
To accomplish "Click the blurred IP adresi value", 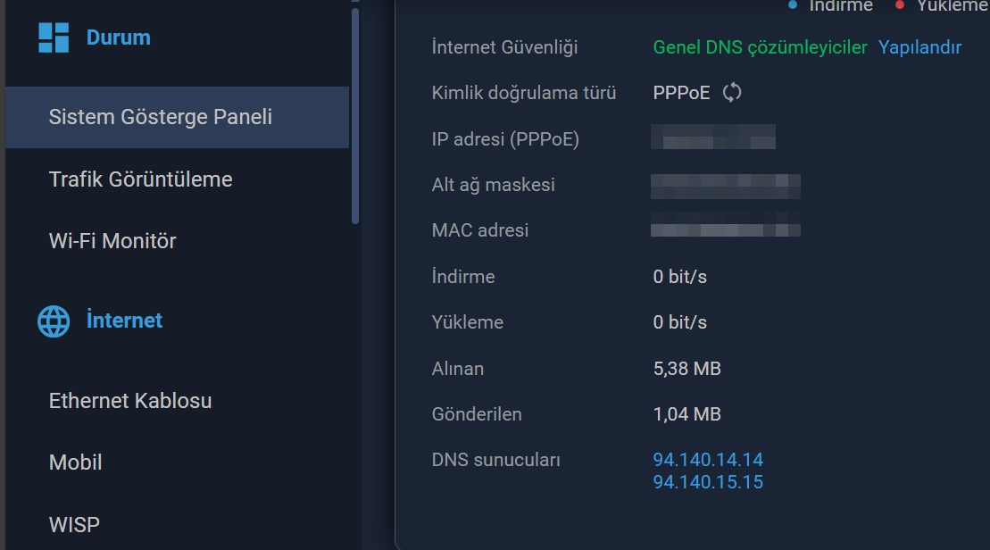I will tap(713, 137).
